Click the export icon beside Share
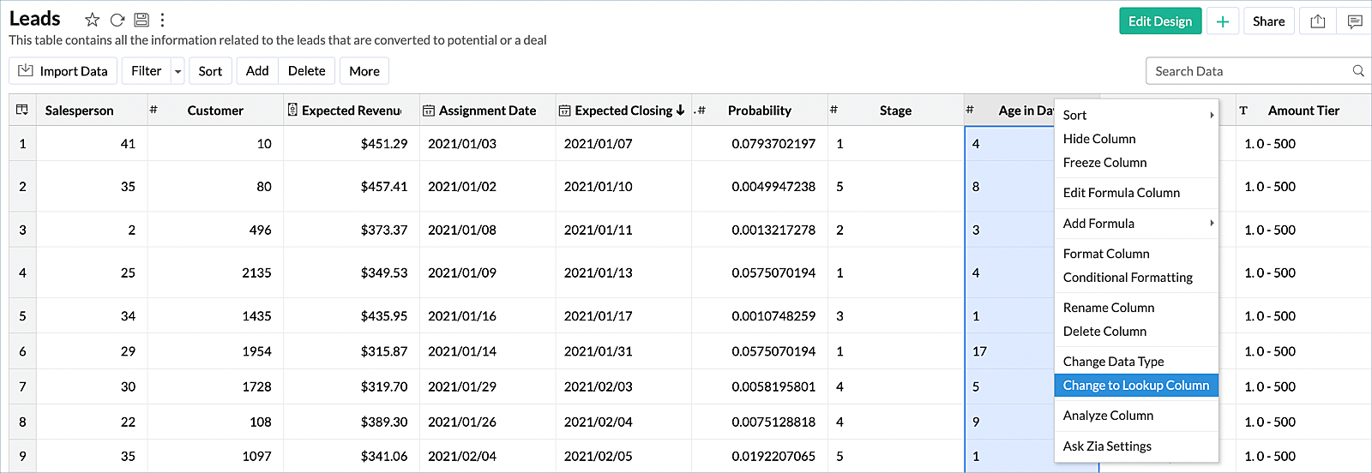Screen dimensions: 1372x473 pyautogui.click(x=1318, y=21)
